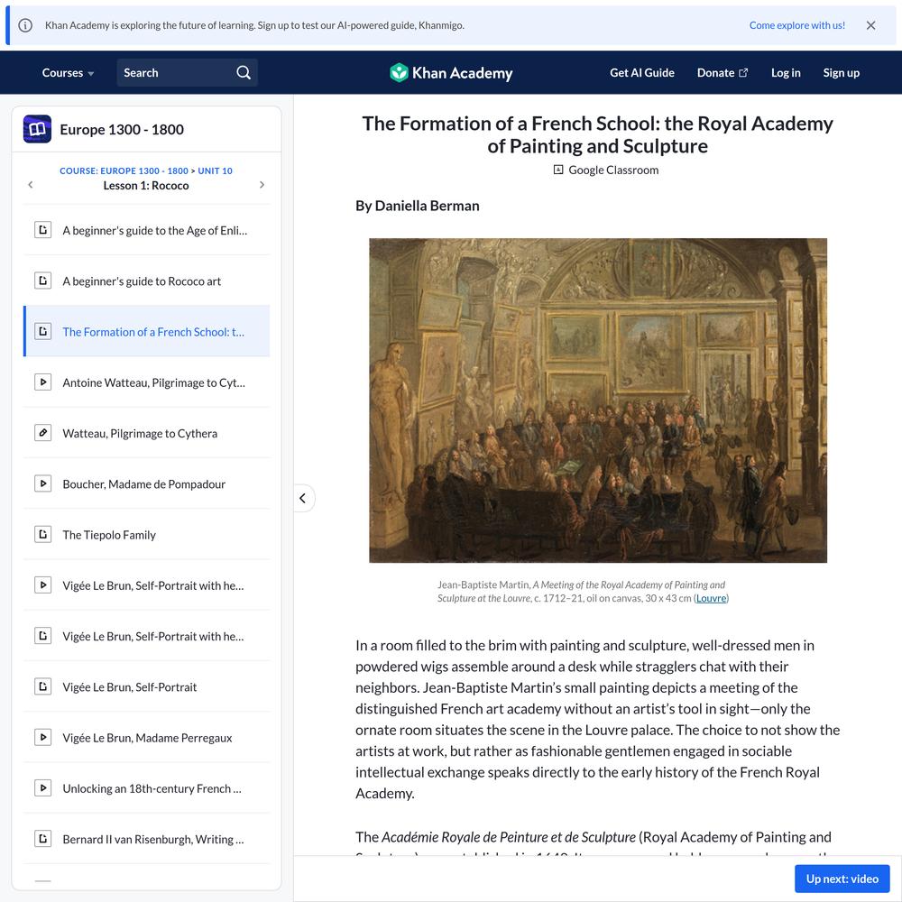Click the author line 'By Daniella Berman'
The width and height of the screenshot is (902, 902).
(x=417, y=206)
